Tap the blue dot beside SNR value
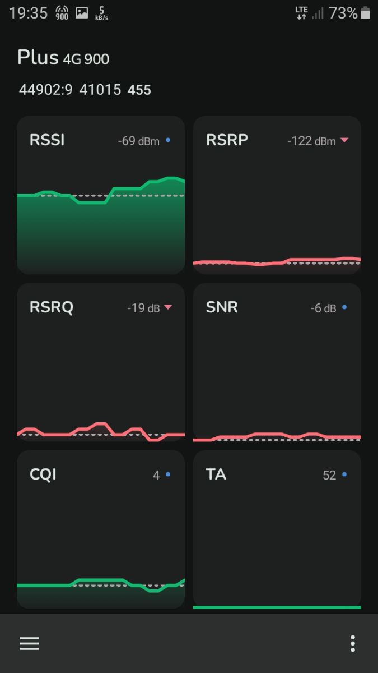This screenshot has width=378, height=673. click(344, 307)
